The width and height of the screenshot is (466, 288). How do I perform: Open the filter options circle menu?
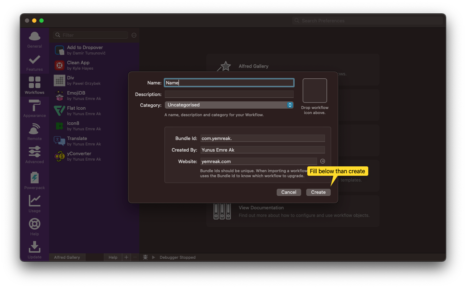click(134, 35)
